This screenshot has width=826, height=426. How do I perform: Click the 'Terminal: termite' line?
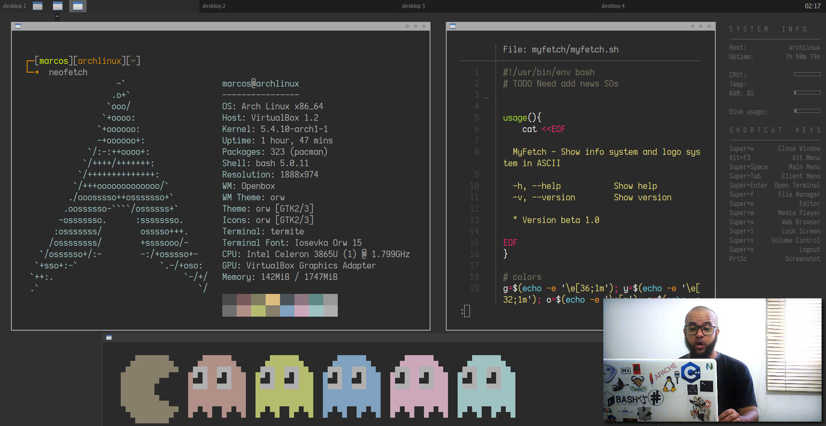[x=263, y=231]
